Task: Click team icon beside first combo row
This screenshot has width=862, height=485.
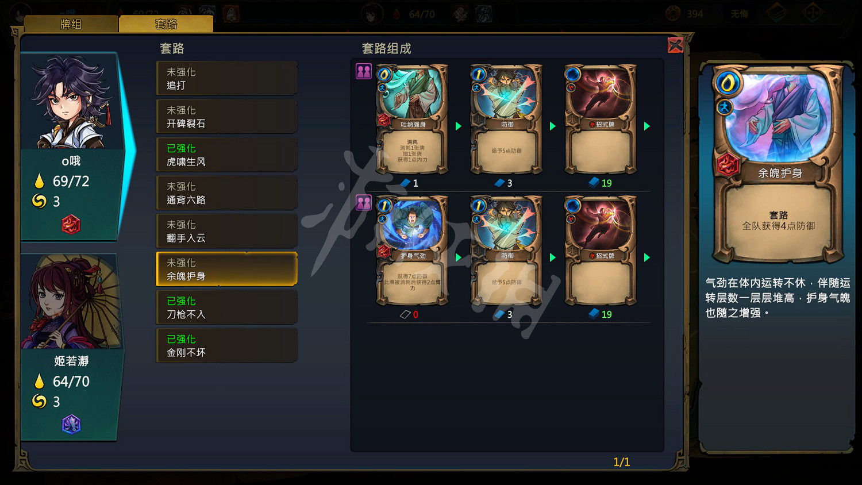Action: coord(364,71)
